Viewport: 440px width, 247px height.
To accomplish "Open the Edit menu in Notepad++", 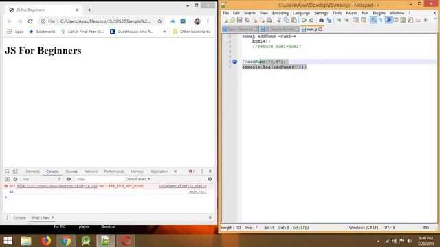I will pyautogui.click(x=236, y=13).
